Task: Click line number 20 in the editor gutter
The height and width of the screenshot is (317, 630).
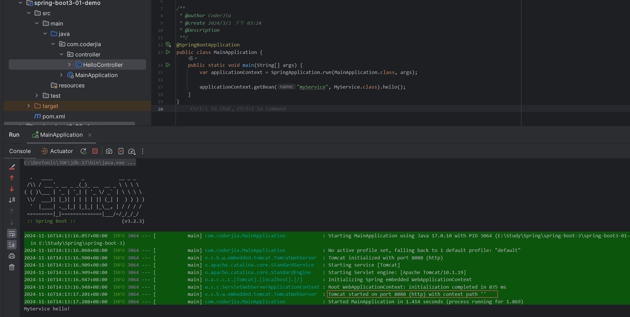Action: (160, 109)
